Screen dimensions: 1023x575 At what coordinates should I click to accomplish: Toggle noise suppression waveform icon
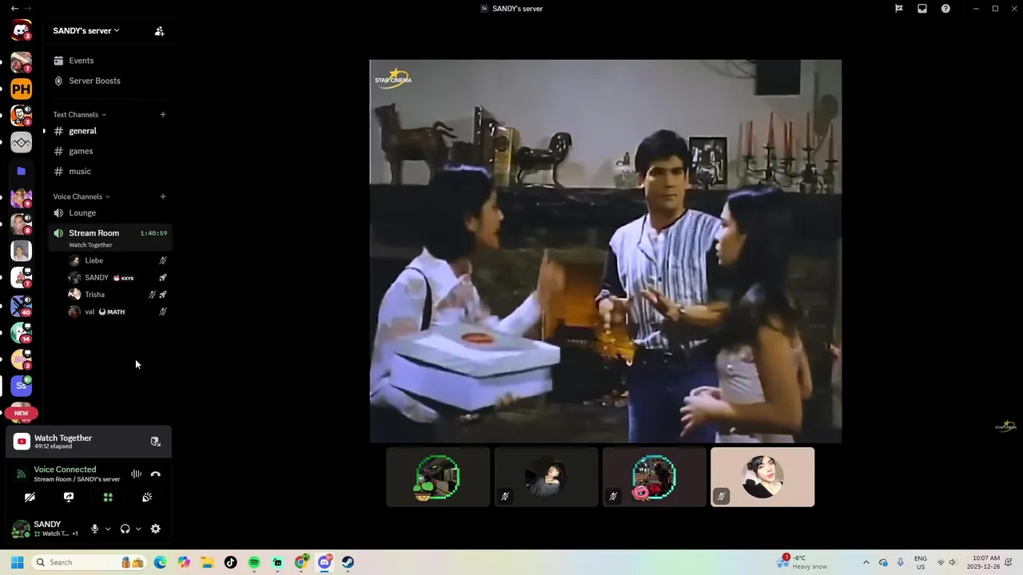pyautogui.click(x=136, y=474)
